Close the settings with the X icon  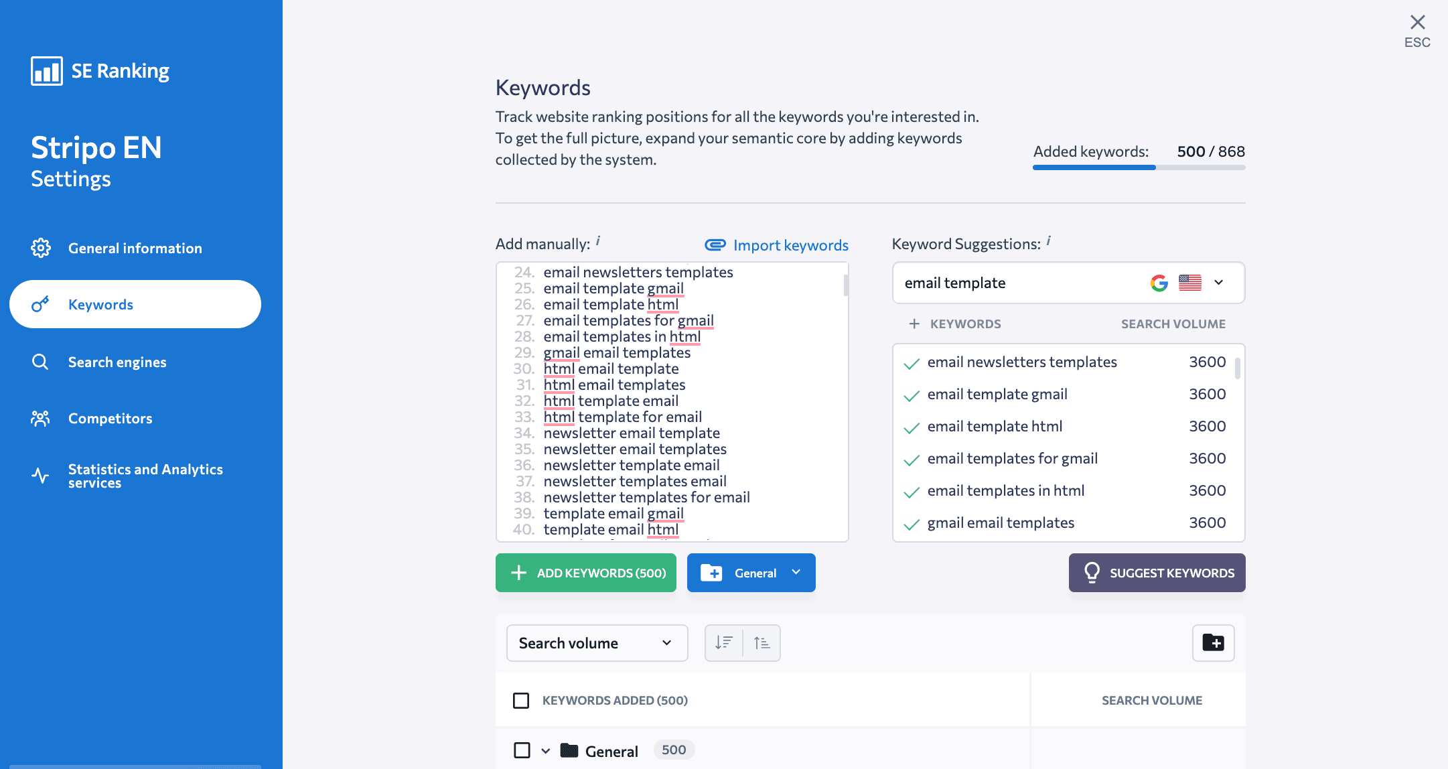[1417, 22]
